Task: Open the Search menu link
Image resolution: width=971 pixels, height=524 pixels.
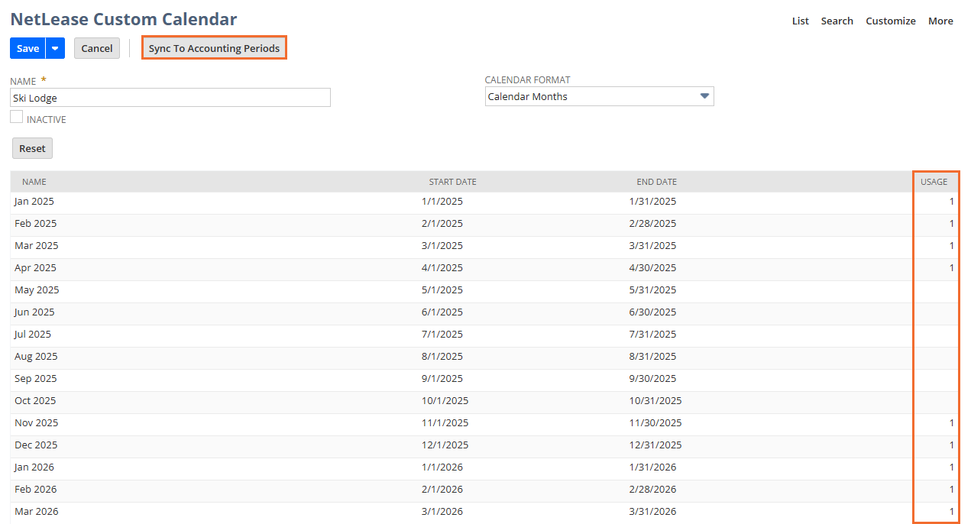Action: (837, 21)
